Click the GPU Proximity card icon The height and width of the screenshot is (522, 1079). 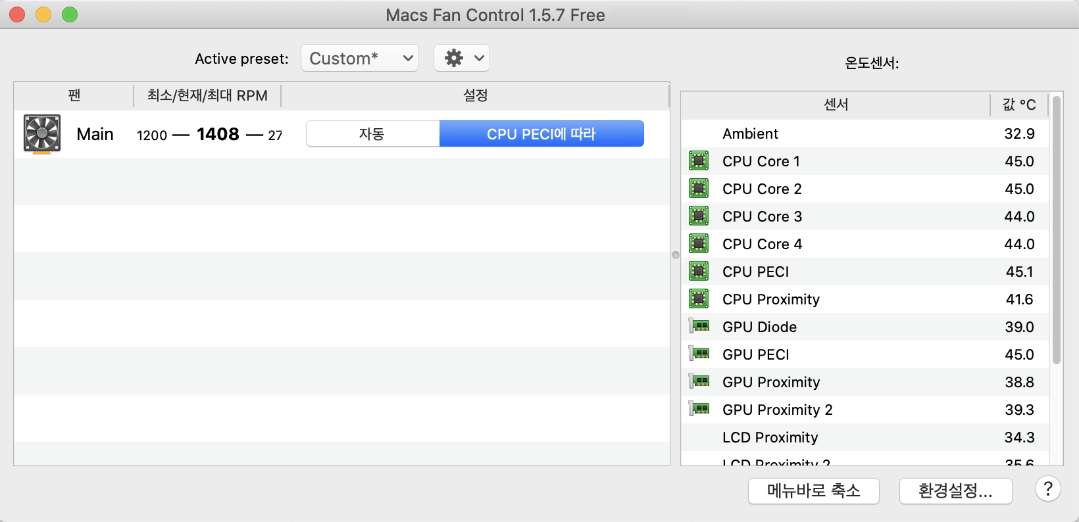tap(699, 381)
